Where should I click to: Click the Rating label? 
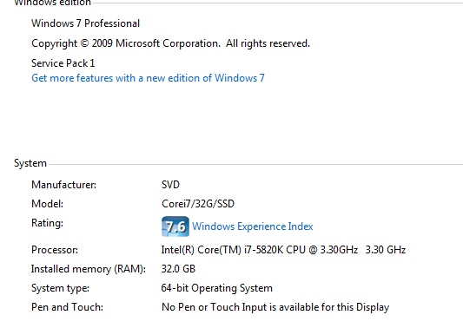[47, 223]
